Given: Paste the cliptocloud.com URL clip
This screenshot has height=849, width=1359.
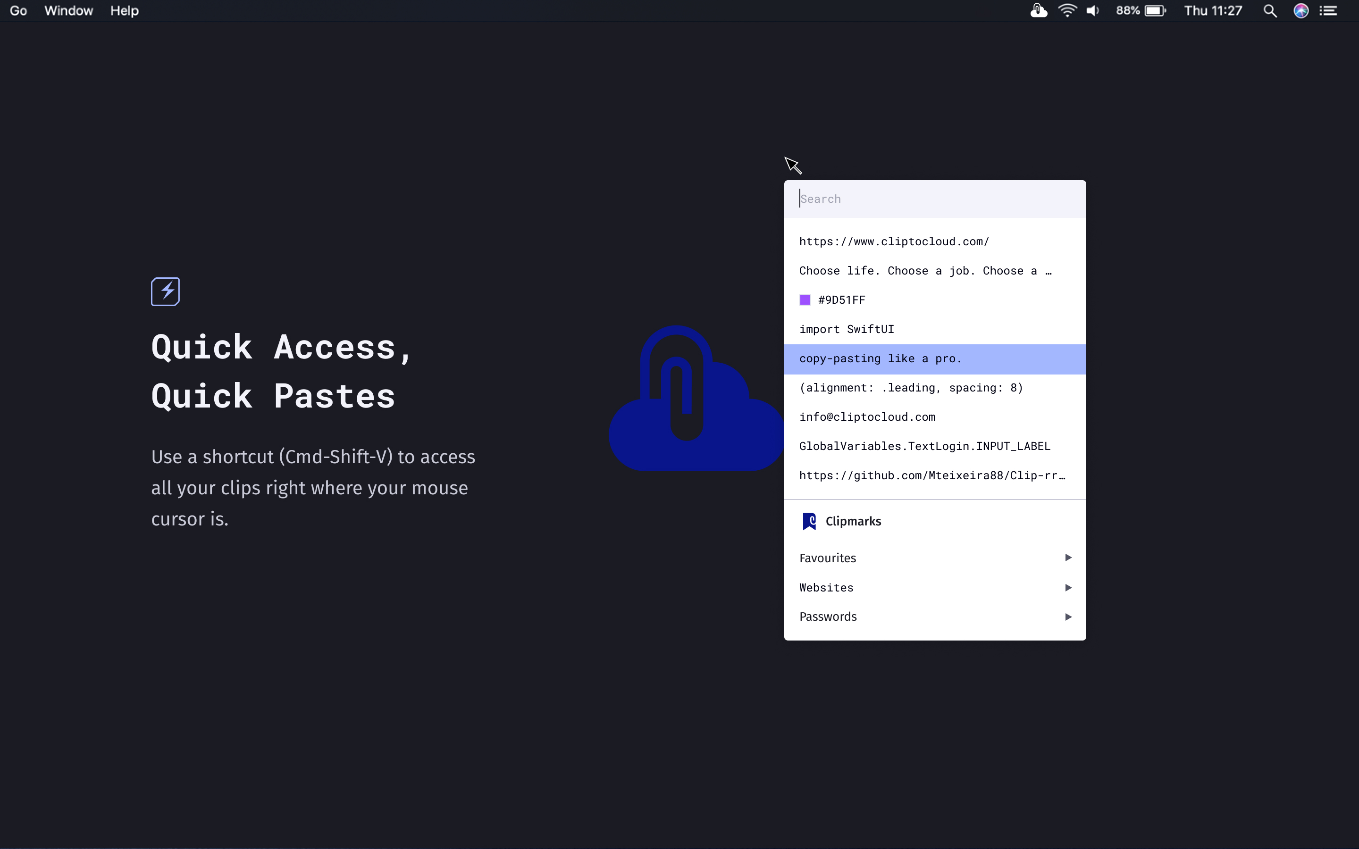Looking at the screenshot, I should point(935,241).
